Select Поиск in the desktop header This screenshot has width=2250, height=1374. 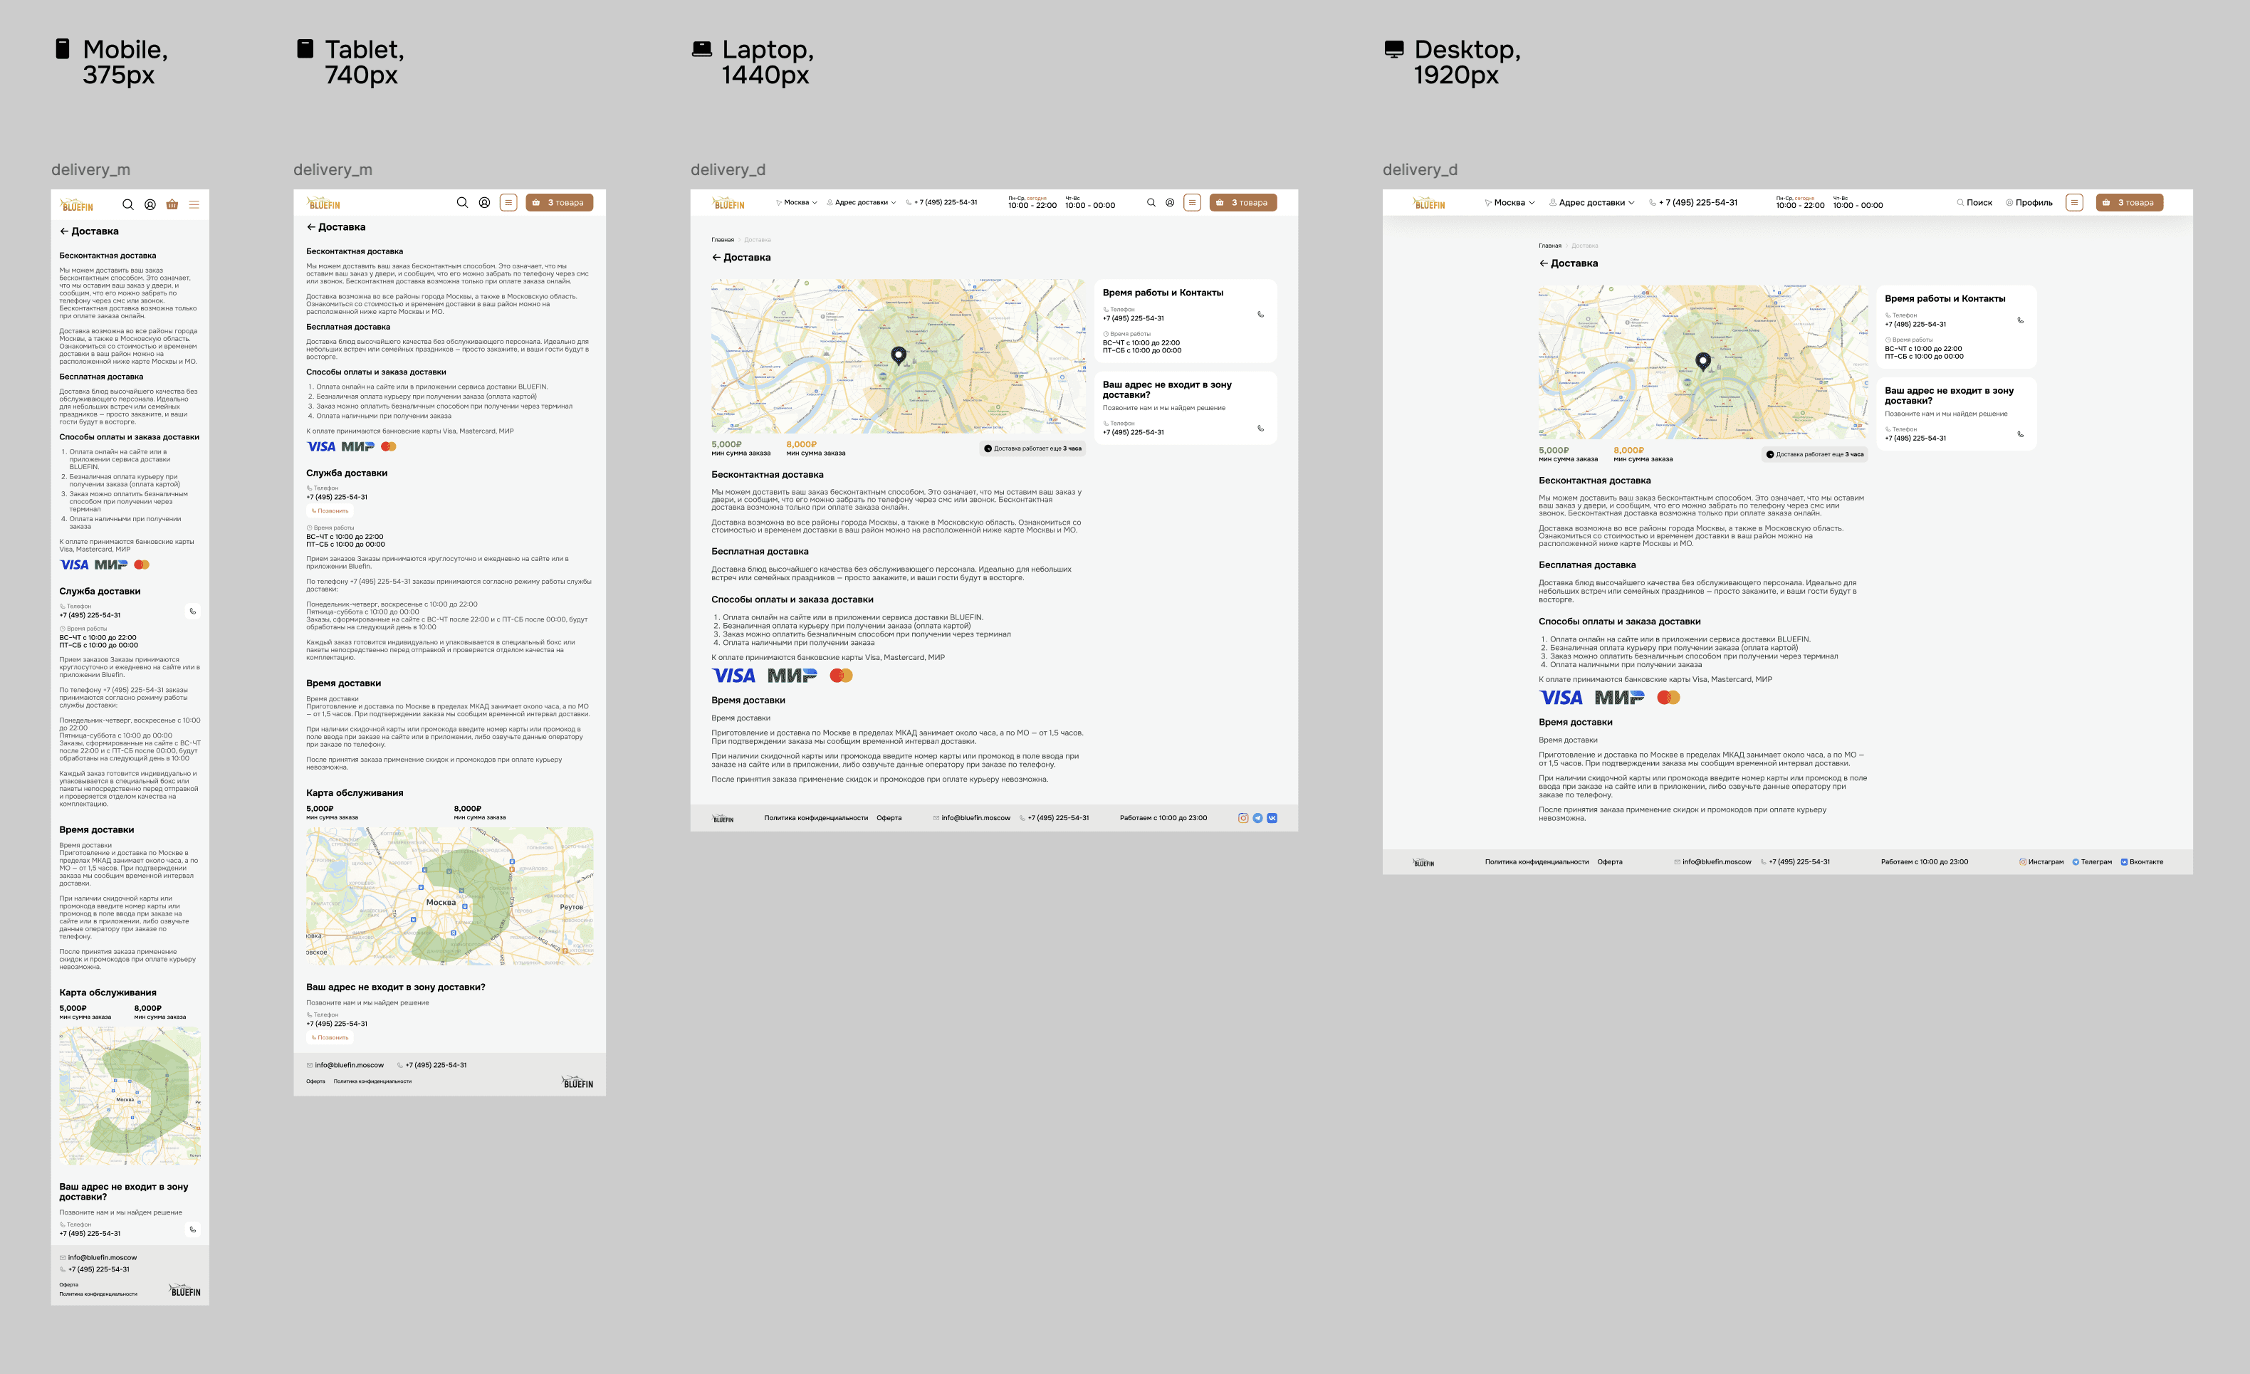point(1974,203)
